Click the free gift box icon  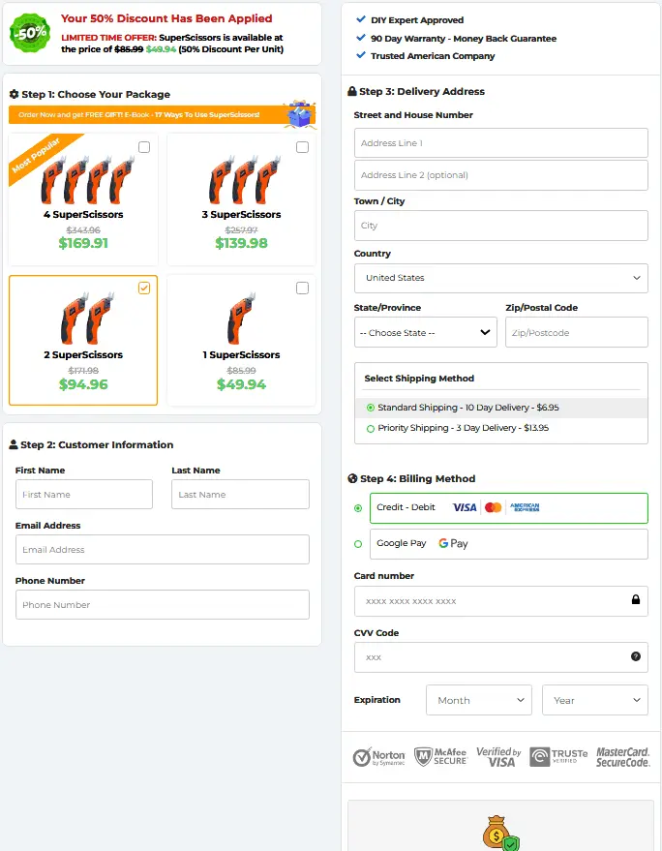299,114
